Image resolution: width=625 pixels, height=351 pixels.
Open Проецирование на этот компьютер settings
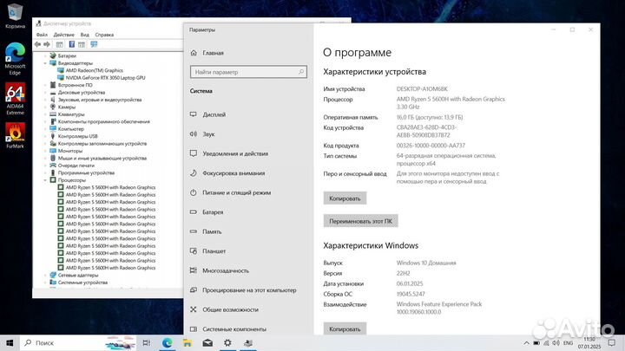click(x=248, y=290)
